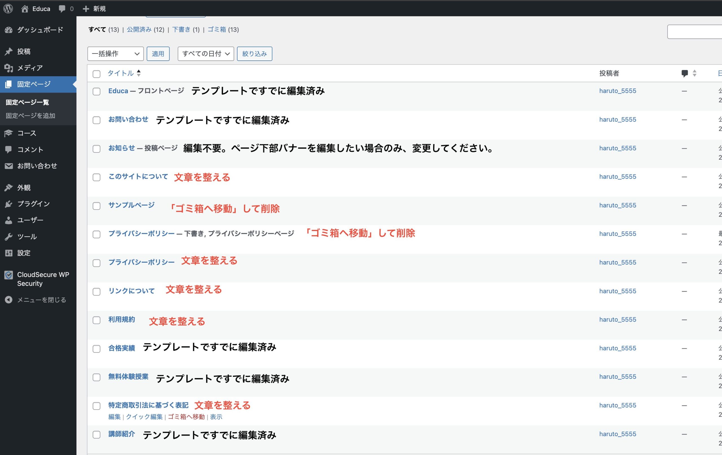Click the plus icon for 新規
The height and width of the screenshot is (455, 722).
[86, 9]
